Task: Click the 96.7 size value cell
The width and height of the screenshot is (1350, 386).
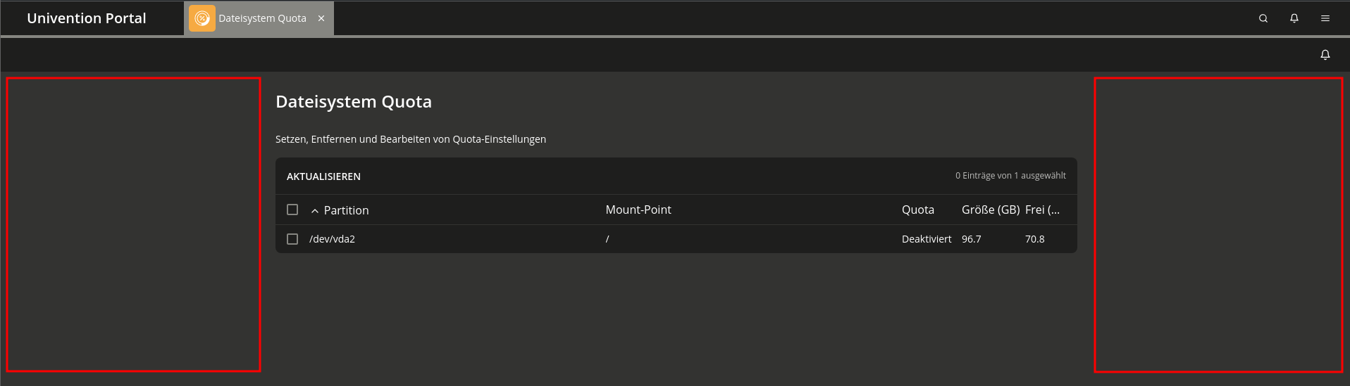Action: point(971,239)
